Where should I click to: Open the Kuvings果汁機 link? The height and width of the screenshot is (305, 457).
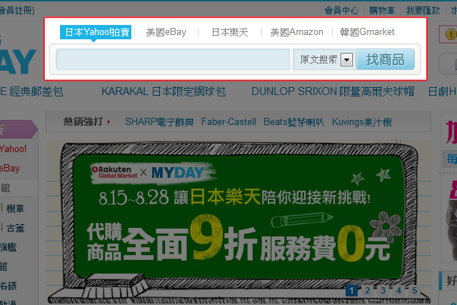[x=361, y=122]
